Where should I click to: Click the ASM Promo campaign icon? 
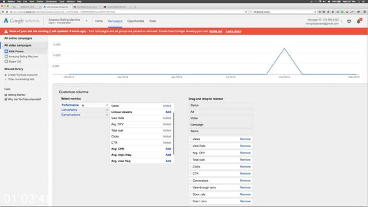[x=6, y=51]
